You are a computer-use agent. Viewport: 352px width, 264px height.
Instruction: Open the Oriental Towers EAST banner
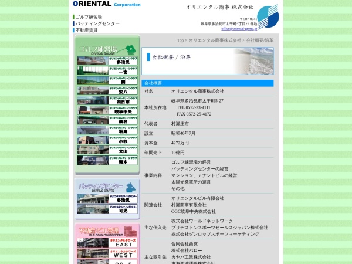pos(107,243)
